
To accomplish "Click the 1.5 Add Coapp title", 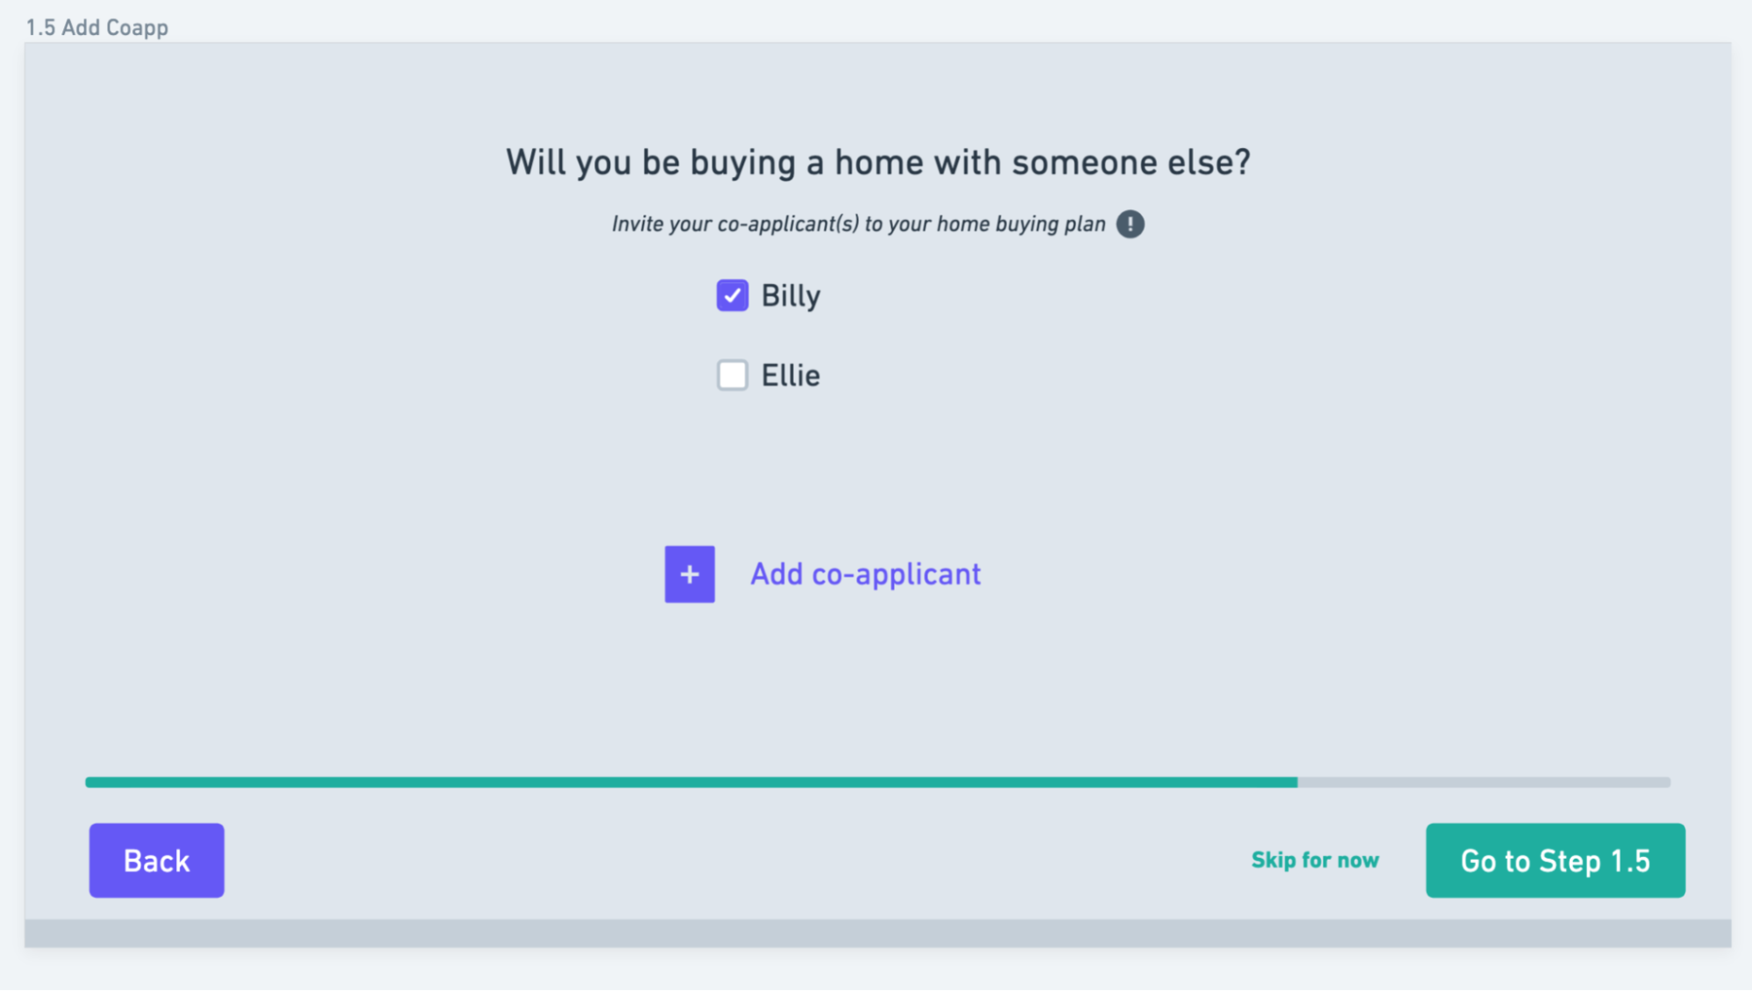I will click(x=96, y=26).
